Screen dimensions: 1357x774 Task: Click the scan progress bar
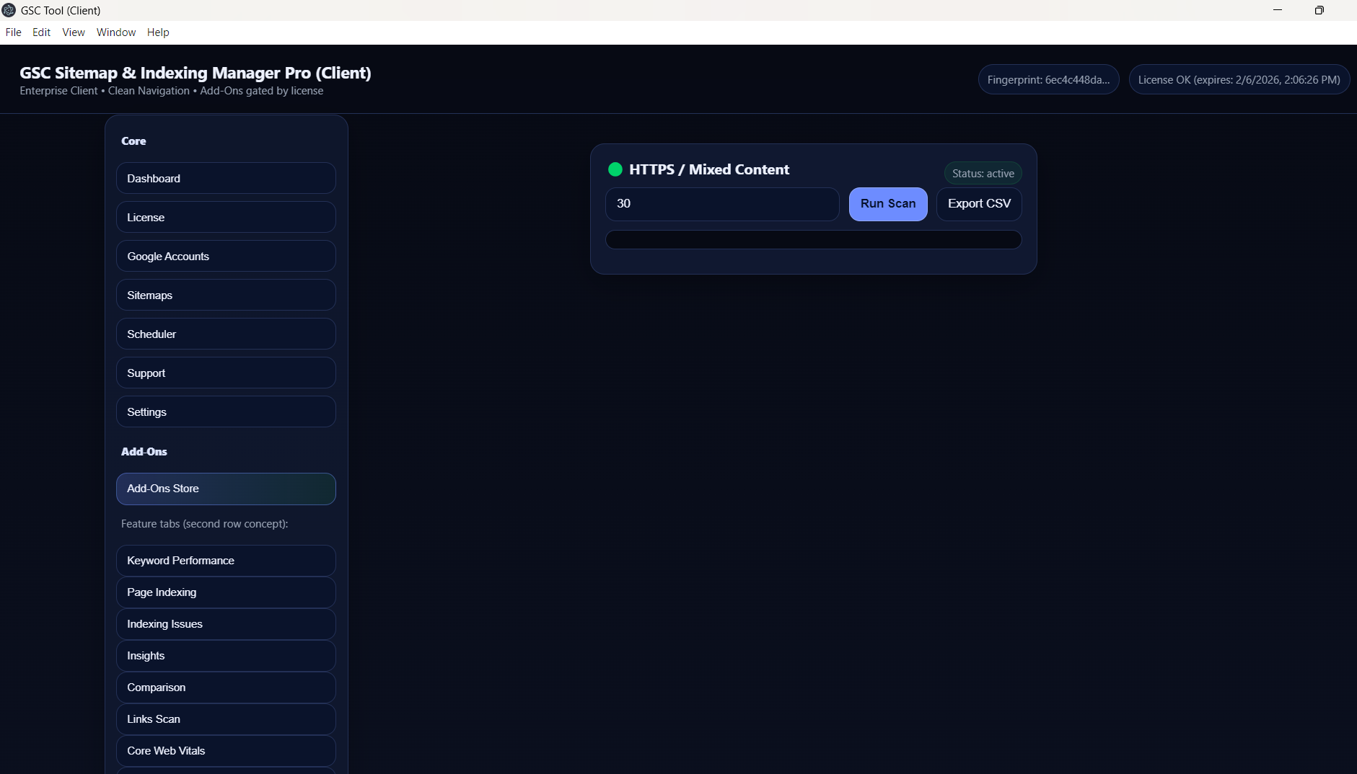[813, 239]
